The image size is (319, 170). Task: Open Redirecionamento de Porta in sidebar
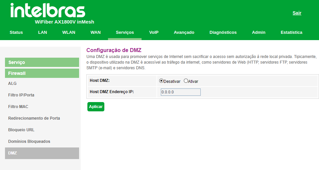click(34, 118)
